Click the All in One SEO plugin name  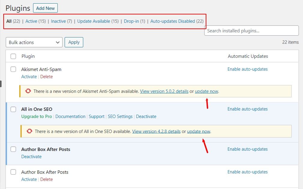[37, 109]
